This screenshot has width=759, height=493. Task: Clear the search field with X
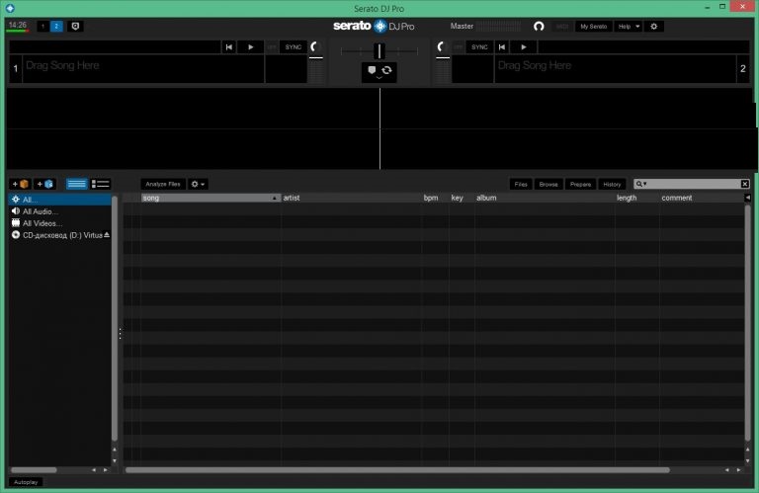(745, 184)
